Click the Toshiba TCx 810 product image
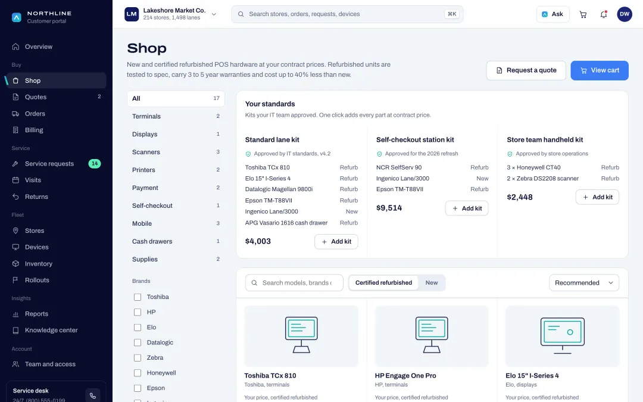Viewport: 643px width, 402px height. (x=301, y=336)
